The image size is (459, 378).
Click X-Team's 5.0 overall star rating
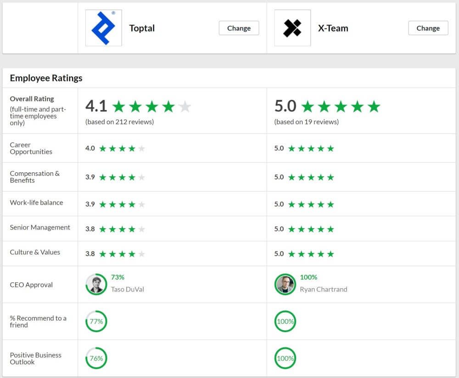[x=341, y=106]
